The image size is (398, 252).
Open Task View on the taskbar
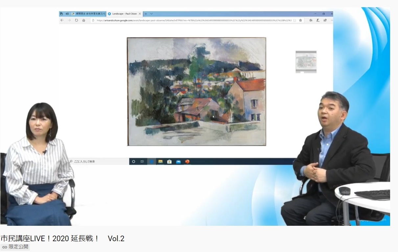pyautogui.click(x=142, y=162)
